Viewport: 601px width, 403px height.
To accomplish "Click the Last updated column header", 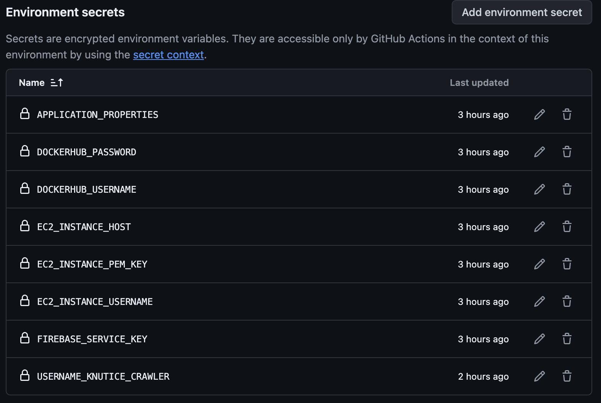I will [x=479, y=82].
